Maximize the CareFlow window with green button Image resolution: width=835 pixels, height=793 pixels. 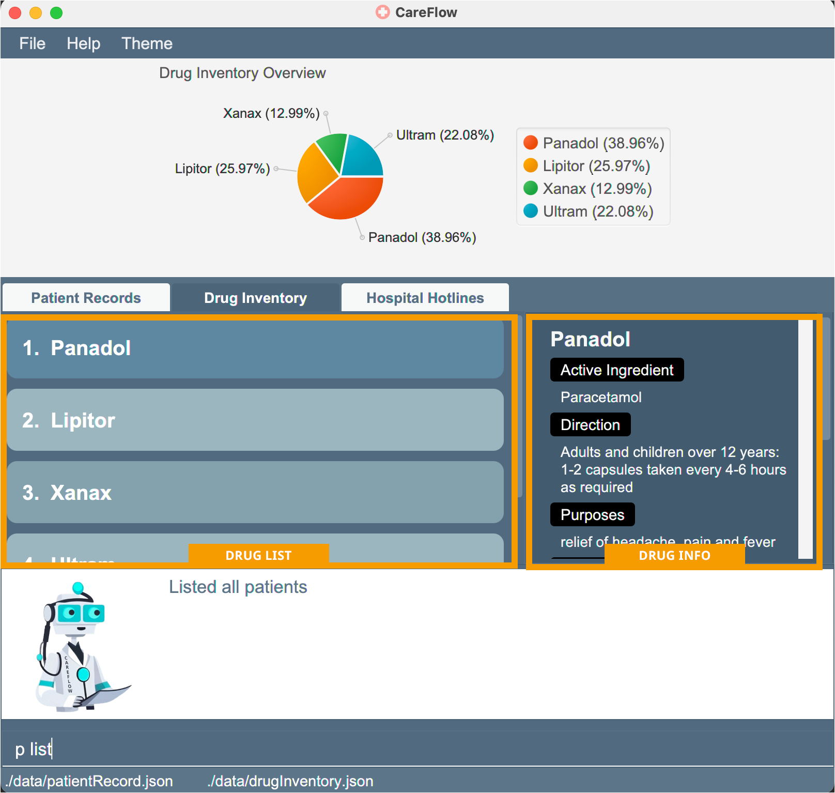point(56,13)
